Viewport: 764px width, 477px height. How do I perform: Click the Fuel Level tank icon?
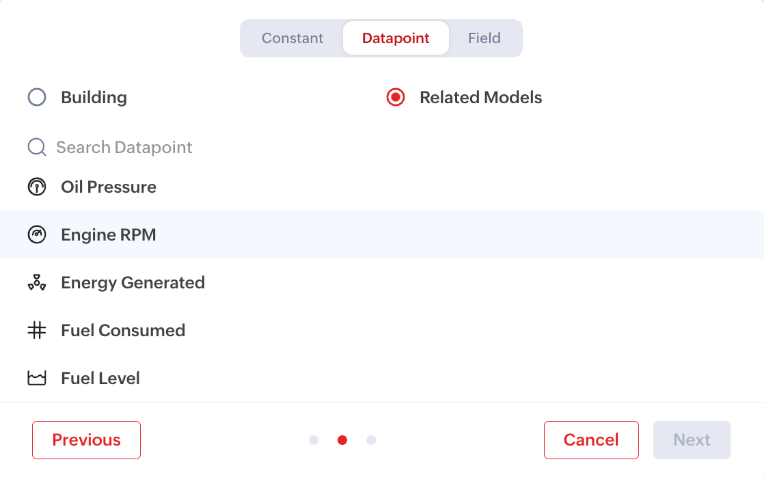pos(37,379)
